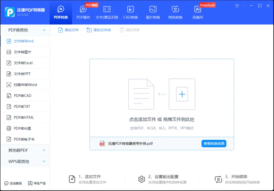Open the PDF转换 tab
Viewport: 274px width, 191px height.
point(61,12)
